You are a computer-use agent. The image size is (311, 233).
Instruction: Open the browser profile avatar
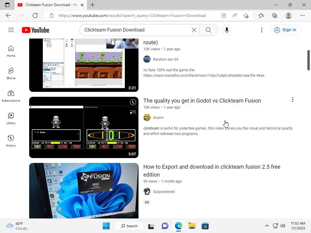point(289,15)
